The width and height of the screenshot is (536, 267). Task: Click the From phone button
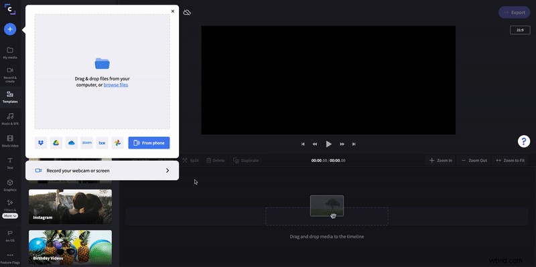[149, 143]
